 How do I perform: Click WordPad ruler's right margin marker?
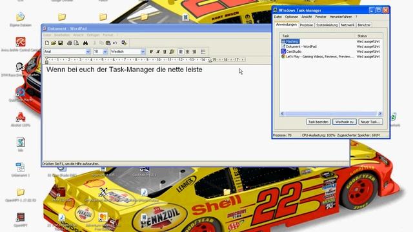coord(210,61)
